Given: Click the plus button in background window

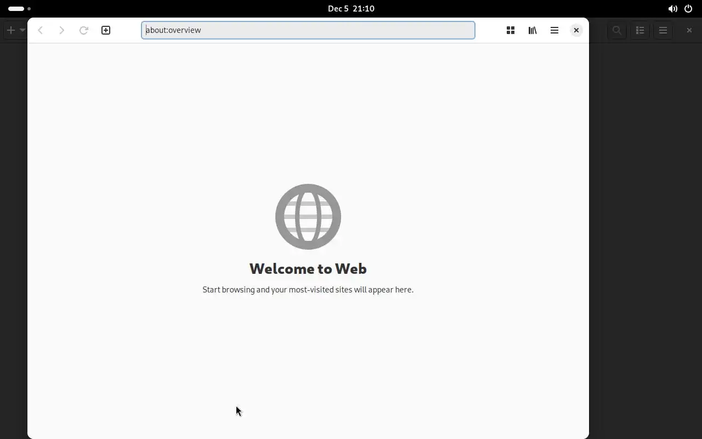Looking at the screenshot, I should tap(10, 30).
